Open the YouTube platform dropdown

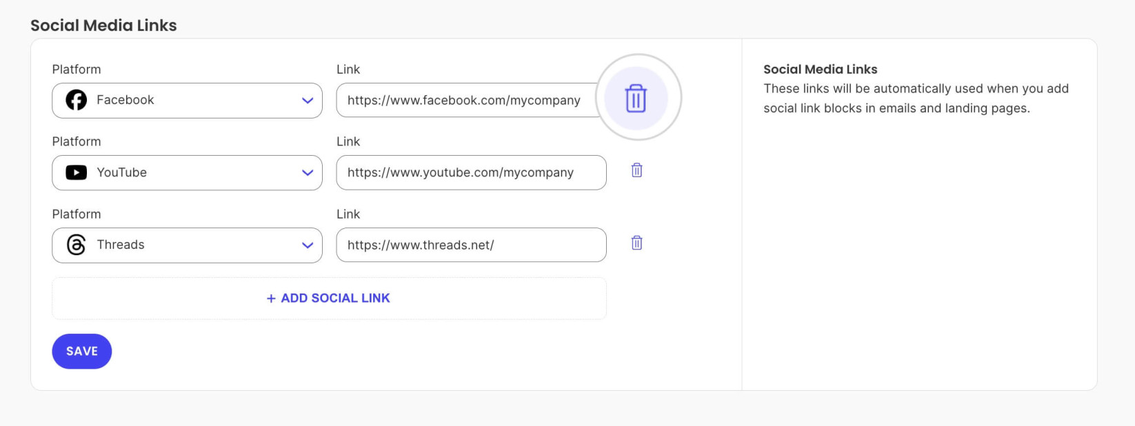[187, 173]
